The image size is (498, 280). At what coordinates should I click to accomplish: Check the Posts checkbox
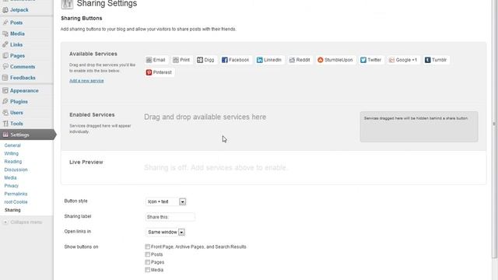pos(147,254)
